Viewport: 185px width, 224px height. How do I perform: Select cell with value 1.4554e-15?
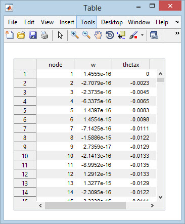pos(93,119)
